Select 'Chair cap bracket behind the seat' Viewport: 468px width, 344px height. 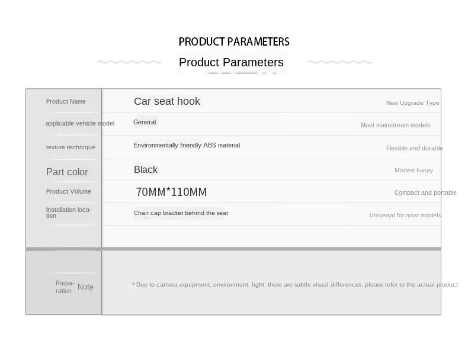point(181,213)
